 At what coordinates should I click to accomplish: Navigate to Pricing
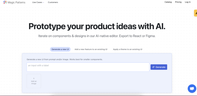click(x=178, y=2)
